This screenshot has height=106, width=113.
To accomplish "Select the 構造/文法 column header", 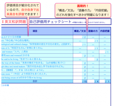I will point(80,31).
